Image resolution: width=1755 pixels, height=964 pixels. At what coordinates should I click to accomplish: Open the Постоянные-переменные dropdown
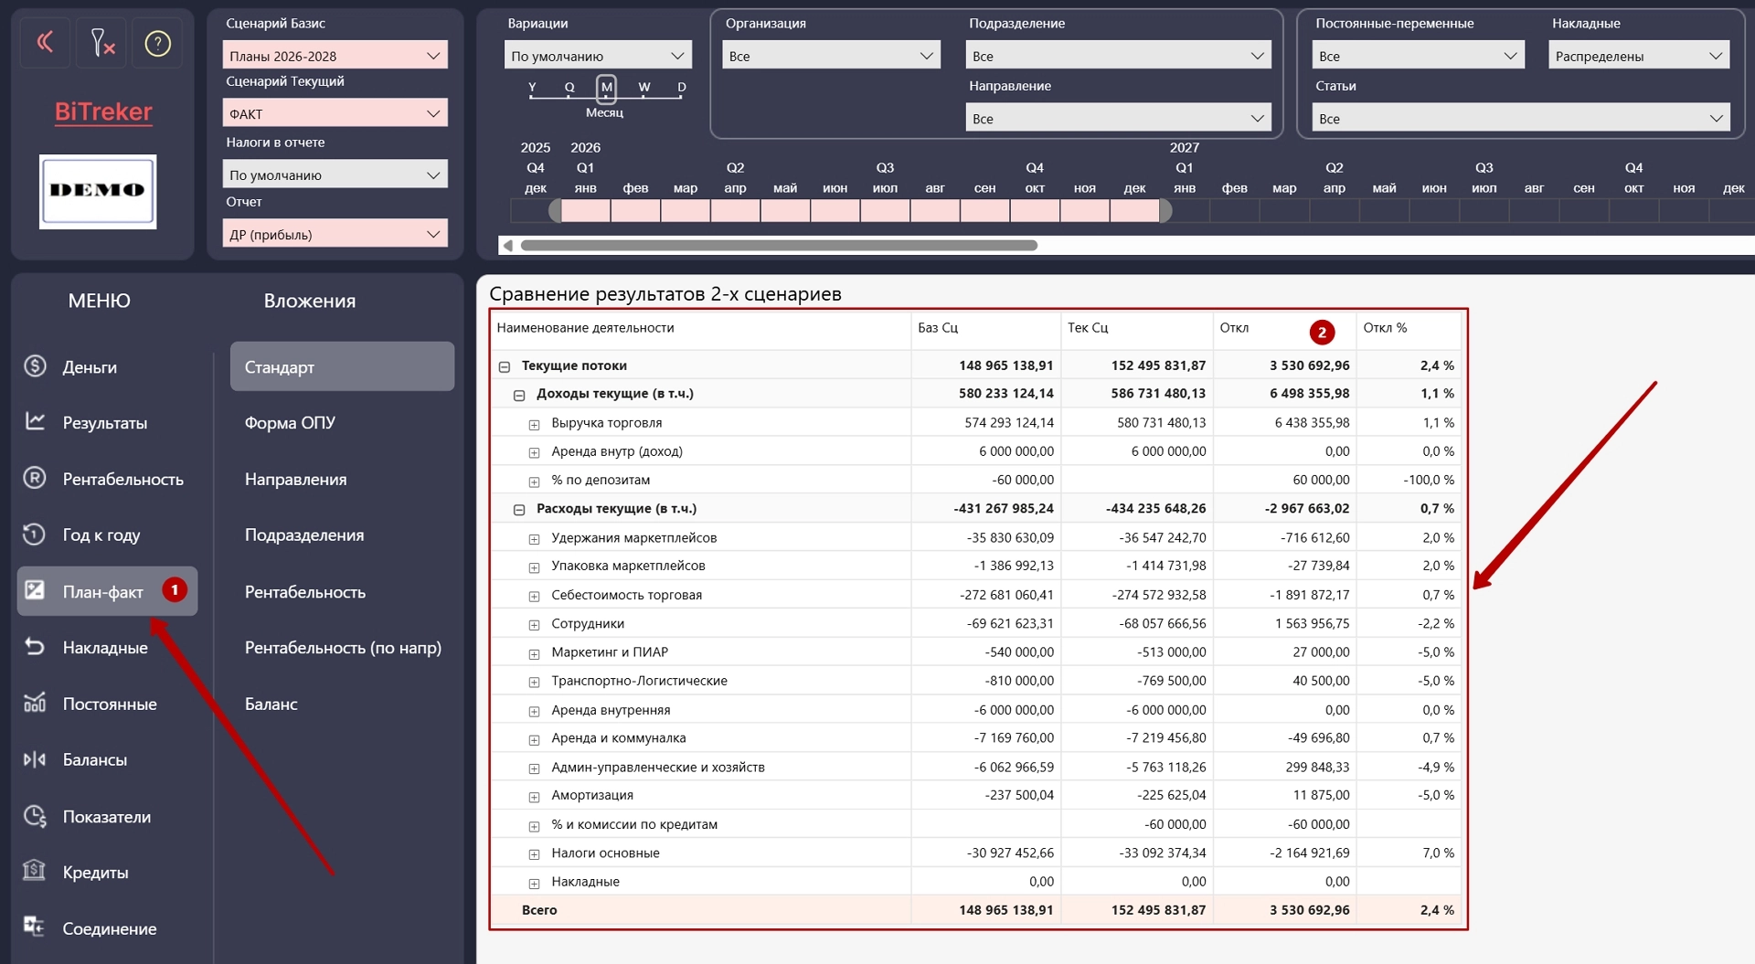click(1418, 56)
